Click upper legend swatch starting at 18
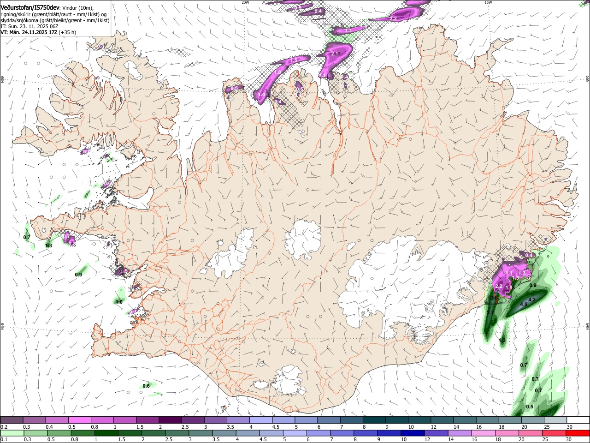This screenshot has height=443, width=590. pyautogui.click(x=510, y=420)
